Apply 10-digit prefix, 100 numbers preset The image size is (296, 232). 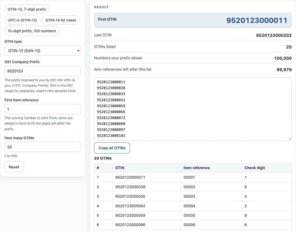click(32, 31)
